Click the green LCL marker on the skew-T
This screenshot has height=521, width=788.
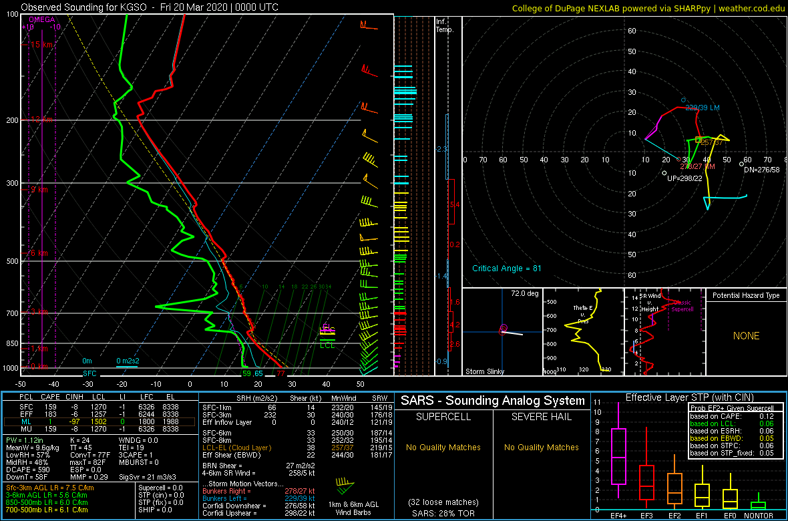click(328, 345)
